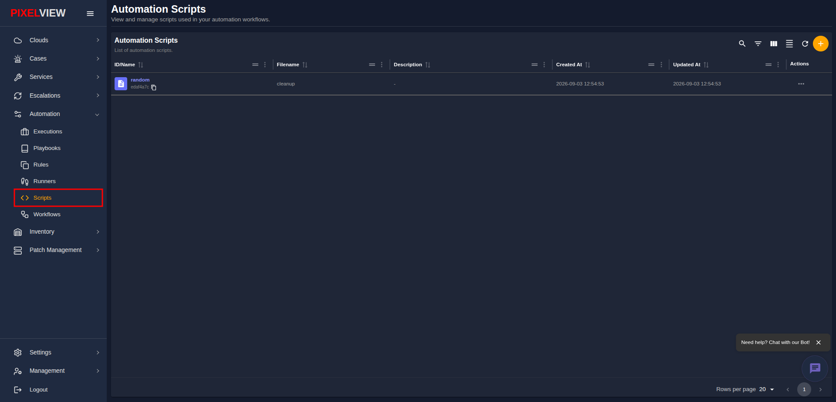Change row density with list icon
Image resolution: width=836 pixels, height=402 pixels.
click(x=789, y=44)
